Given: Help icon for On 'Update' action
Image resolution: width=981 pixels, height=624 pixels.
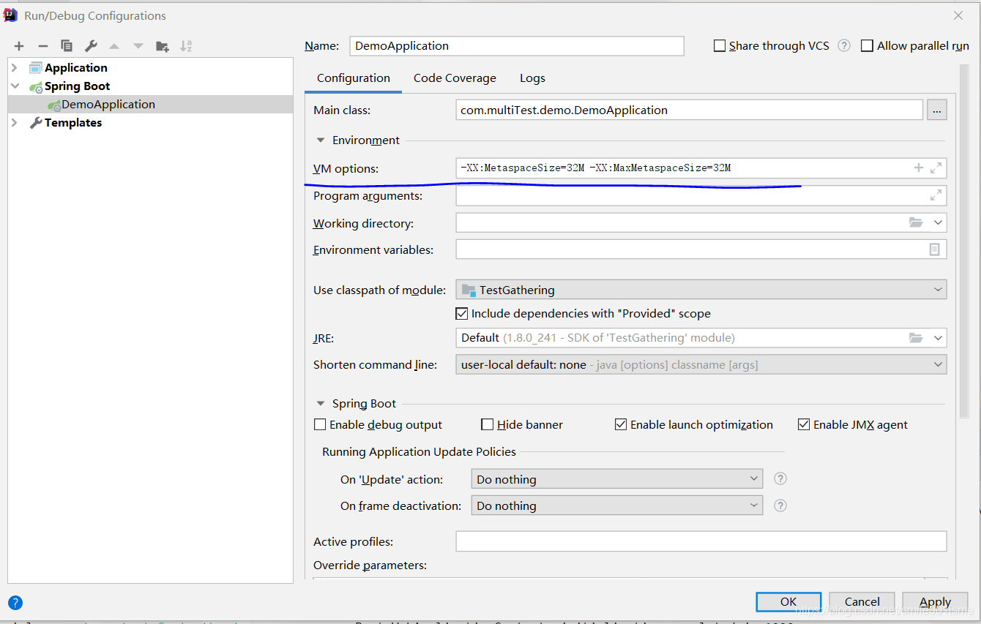Looking at the screenshot, I should pos(780,478).
